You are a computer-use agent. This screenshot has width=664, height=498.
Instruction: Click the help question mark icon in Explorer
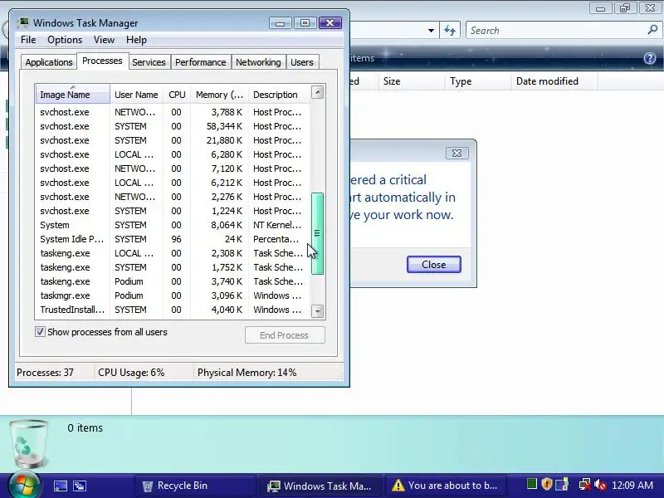[650, 58]
